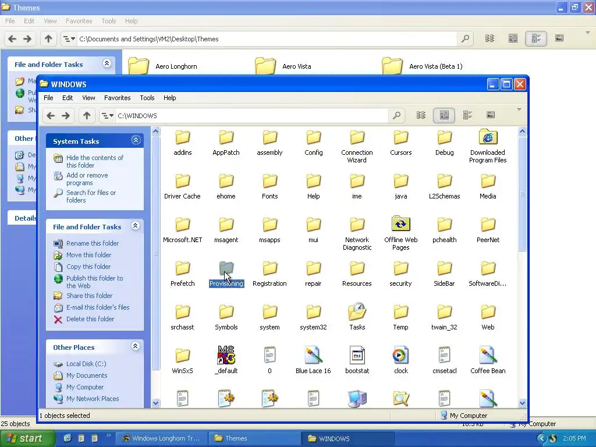Collapse File and Folder Tasks in Themes window
Image resolution: width=596 pixels, height=447 pixels.
click(107, 63)
